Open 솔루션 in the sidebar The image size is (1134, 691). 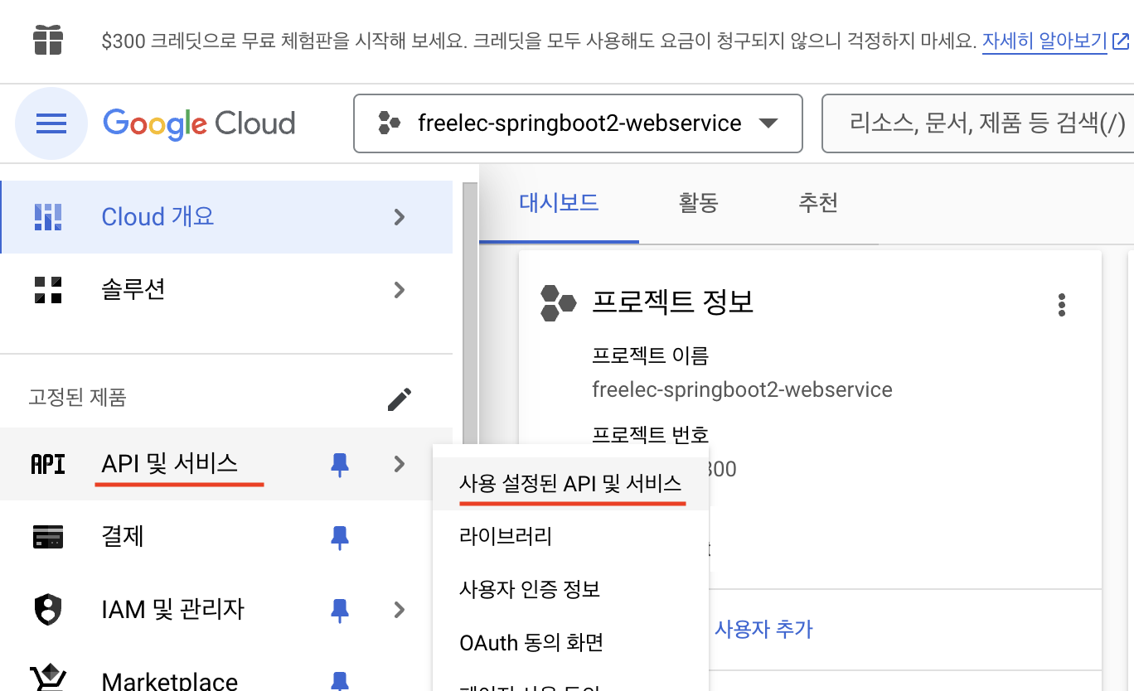226,290
